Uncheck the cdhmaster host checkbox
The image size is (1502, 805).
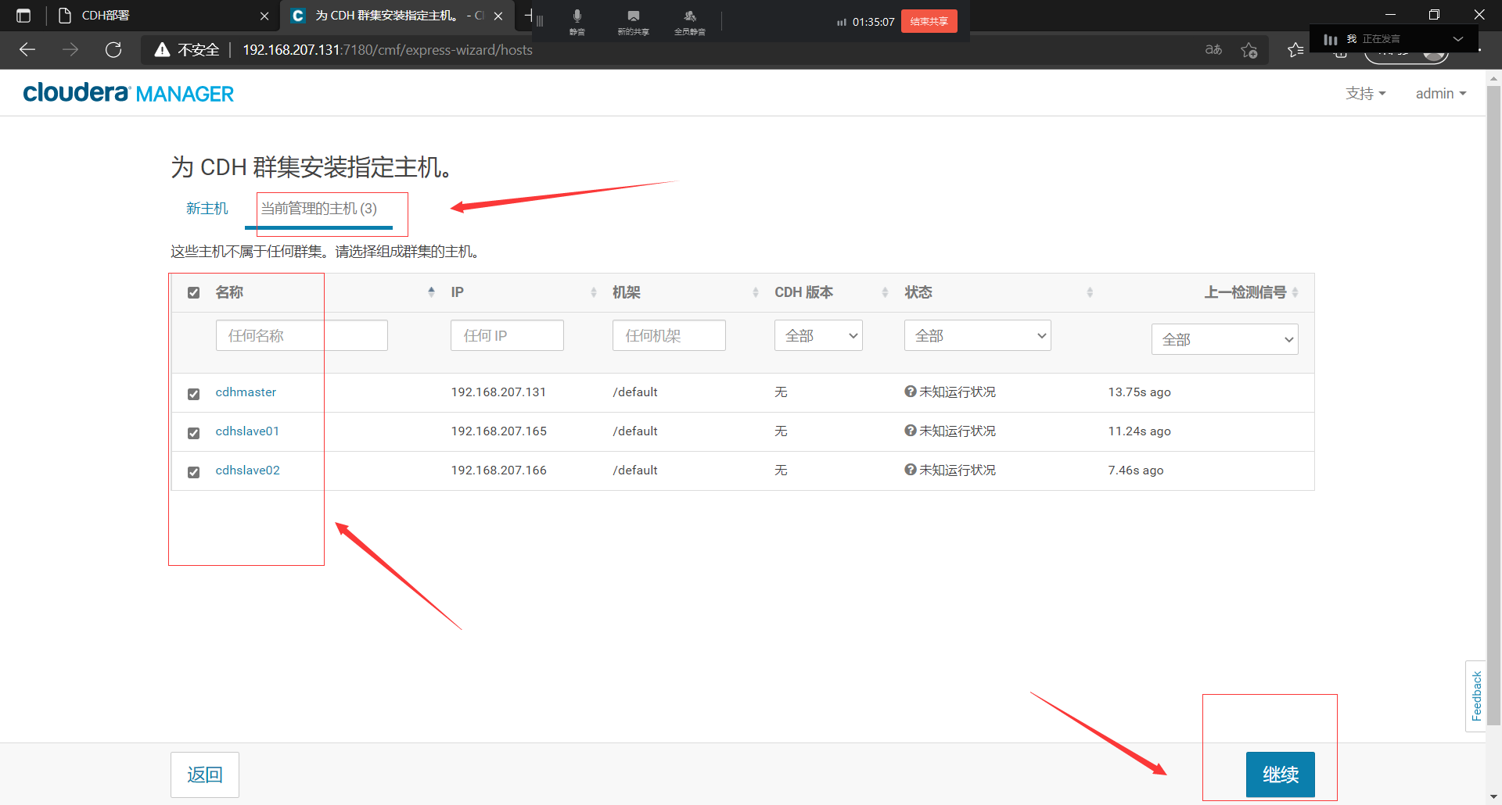pyautogui.click(x=193, y=394)
